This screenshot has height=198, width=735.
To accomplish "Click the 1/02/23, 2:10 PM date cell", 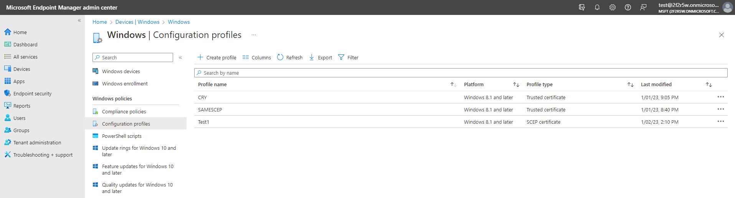I will (x=660, y=122).
